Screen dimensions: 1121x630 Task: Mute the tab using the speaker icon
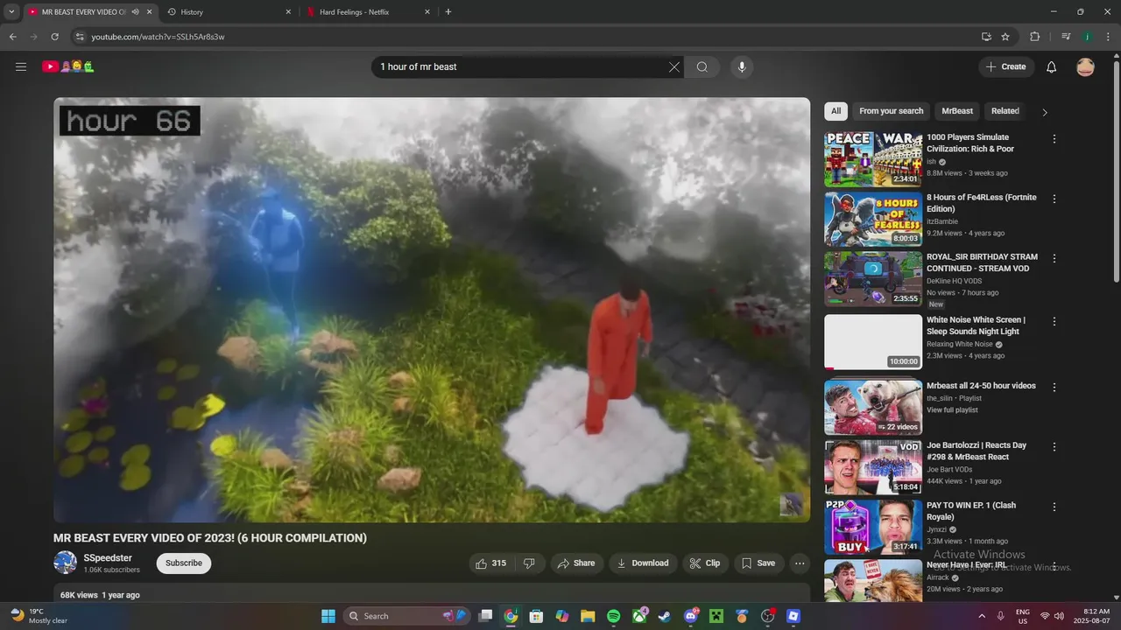135,12
